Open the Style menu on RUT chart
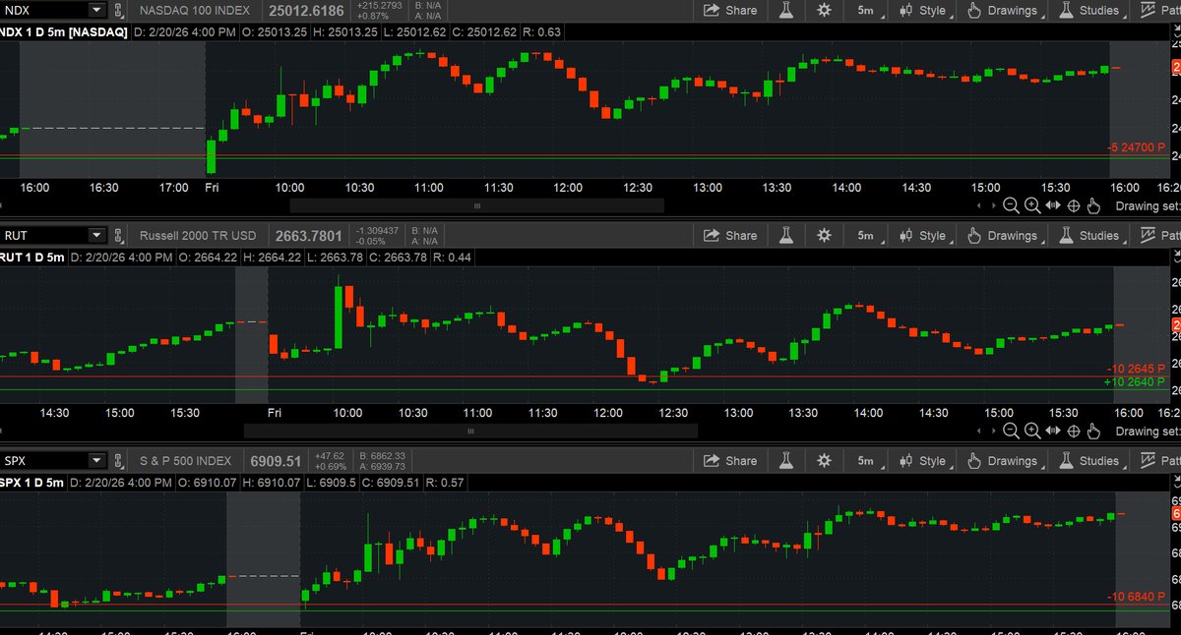 pyautogui.click(x=924, y=235)
